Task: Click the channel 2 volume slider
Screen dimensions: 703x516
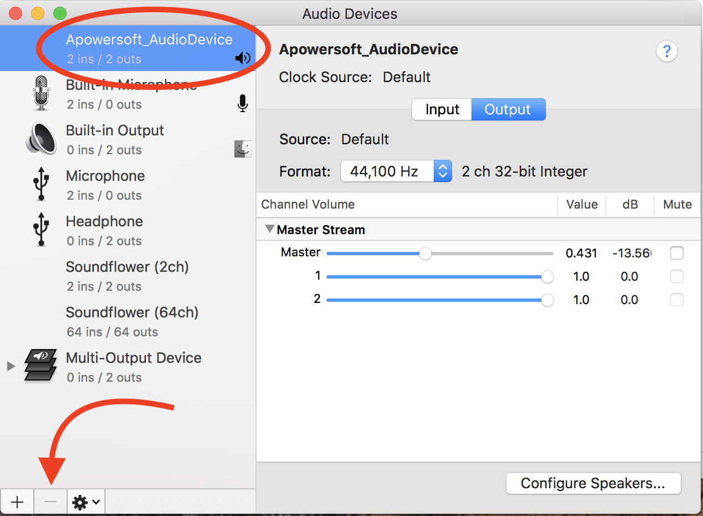Action: click(x=440, y=300)
